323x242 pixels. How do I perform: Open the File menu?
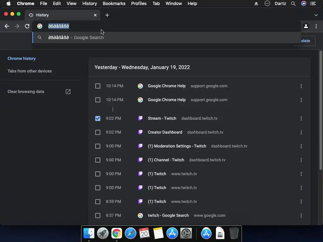coord(44,3)
